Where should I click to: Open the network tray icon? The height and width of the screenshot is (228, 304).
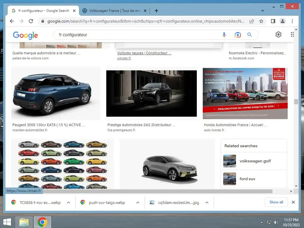pos(269,222)
